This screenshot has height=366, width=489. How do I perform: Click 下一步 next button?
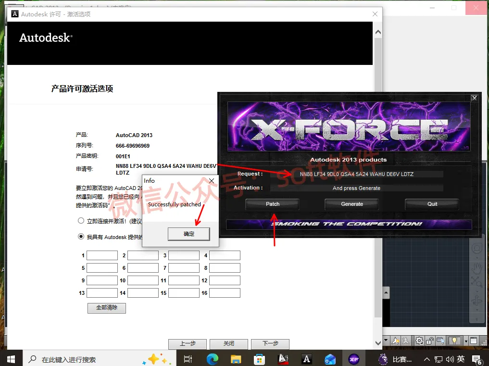pos(270,343)
